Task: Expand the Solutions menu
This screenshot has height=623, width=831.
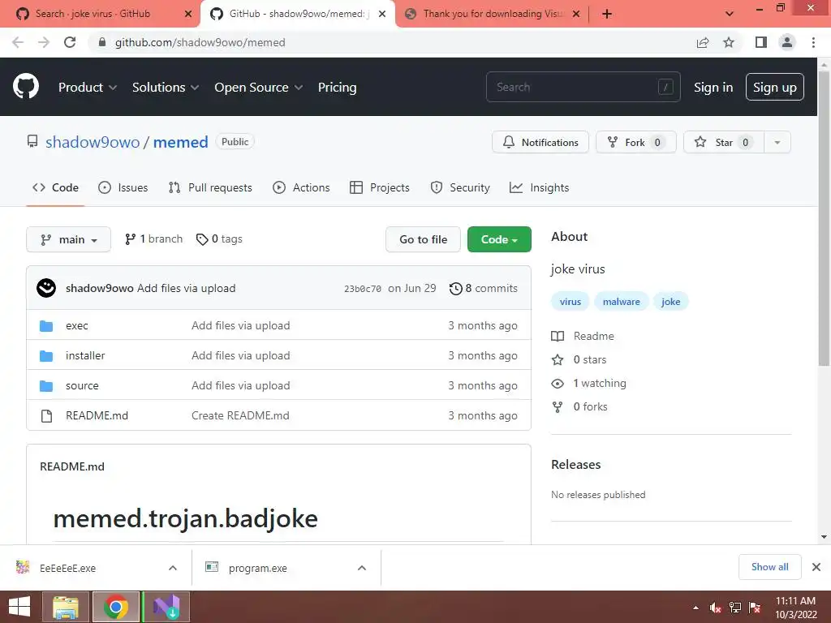Action: [166, 88]
